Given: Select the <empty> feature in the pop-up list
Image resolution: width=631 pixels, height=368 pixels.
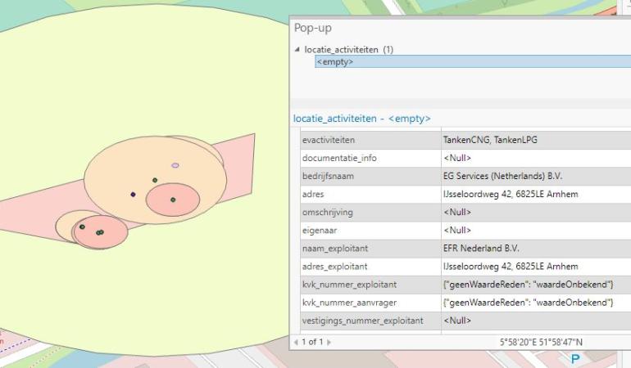Looking at the screenshot, I should click(335, 61).
